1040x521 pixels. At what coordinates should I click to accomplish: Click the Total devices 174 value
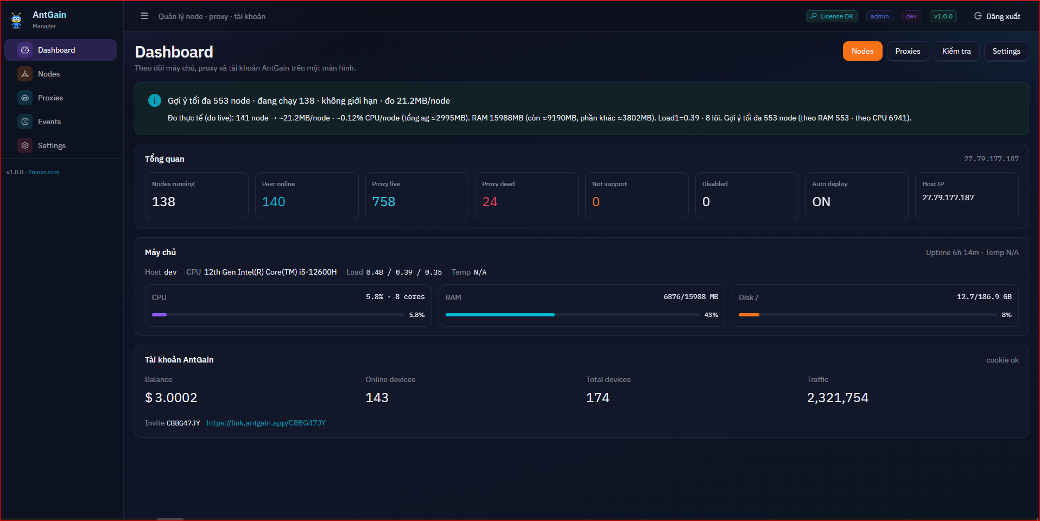tap(598, 398)
